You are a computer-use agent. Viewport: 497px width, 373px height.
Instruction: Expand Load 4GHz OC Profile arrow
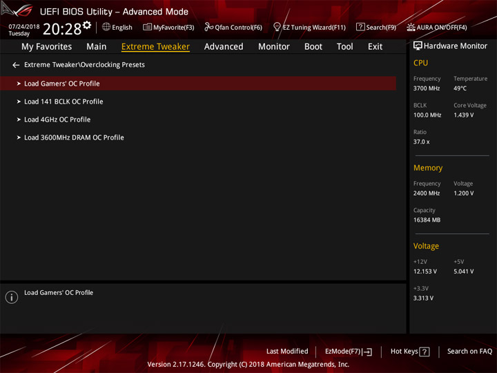tap(19, 120)
